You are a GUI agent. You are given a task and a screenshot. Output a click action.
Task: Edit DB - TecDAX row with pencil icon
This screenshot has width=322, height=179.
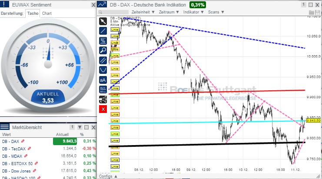tap(30, 149)
